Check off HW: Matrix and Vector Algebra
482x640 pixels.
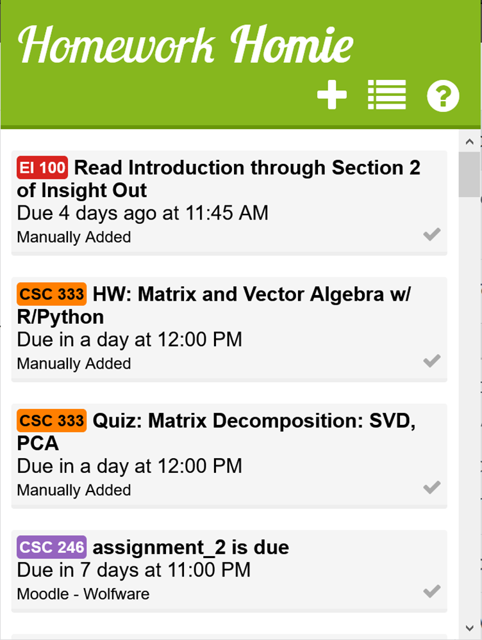(x=432, y=361)
